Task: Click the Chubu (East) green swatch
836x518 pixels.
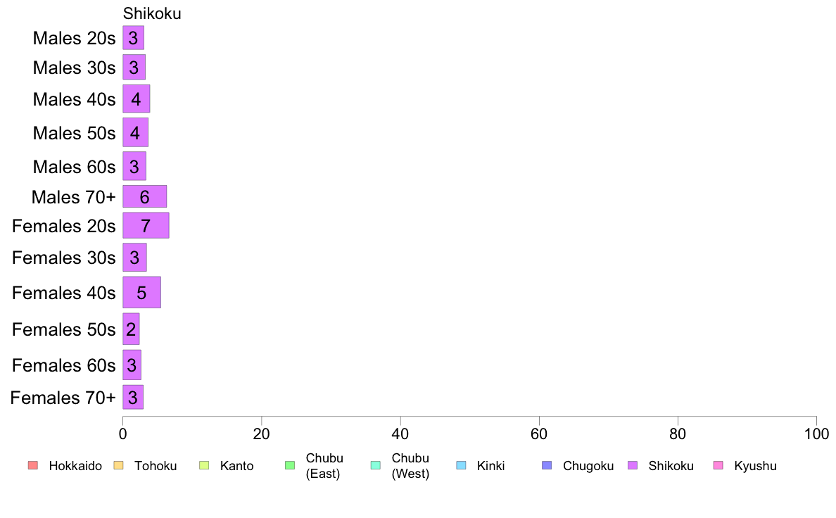Action: pyautogui.click(x=290, y=465)
